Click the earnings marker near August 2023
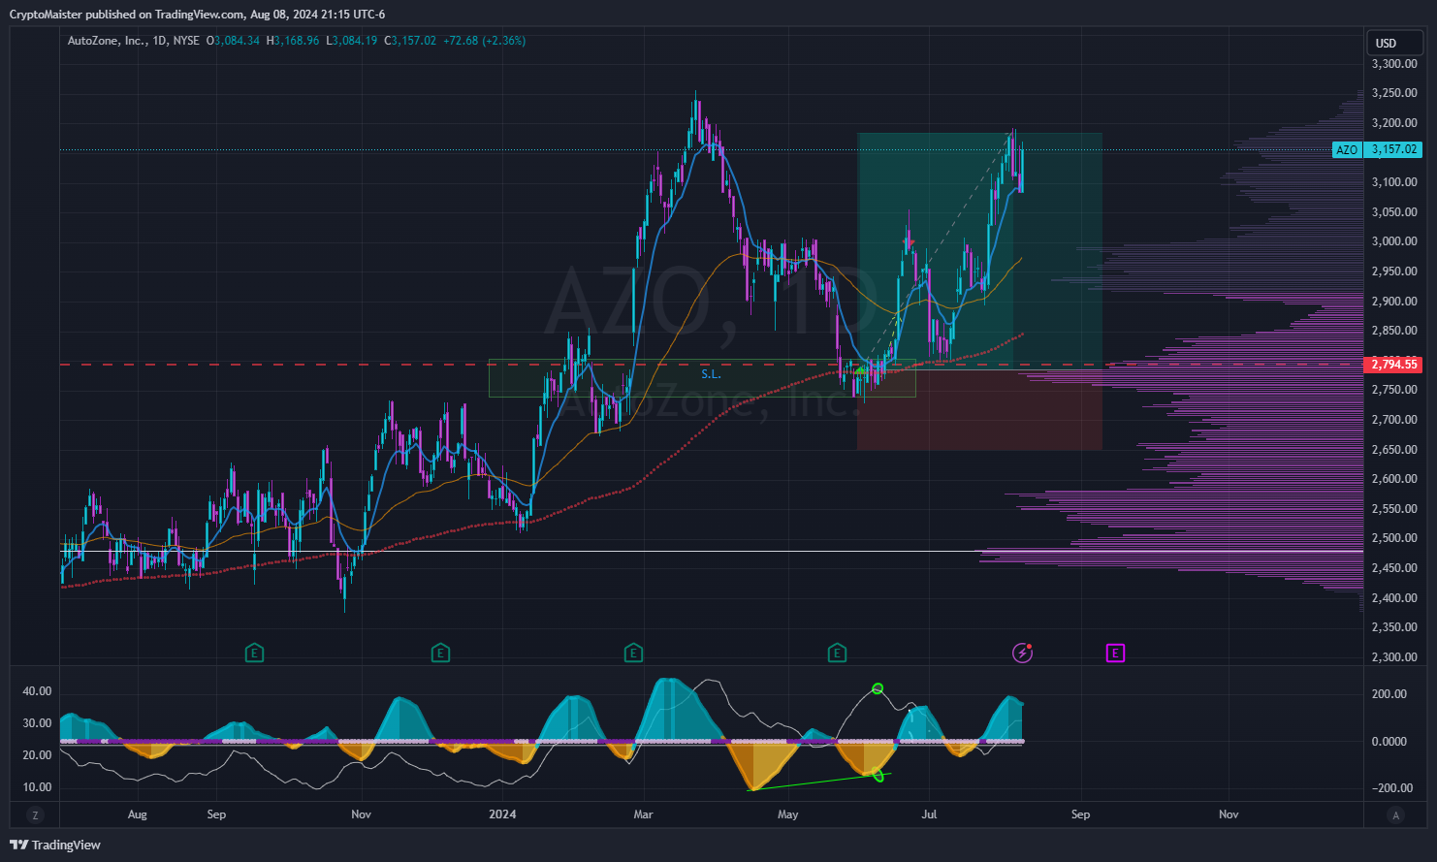 [x=254, y=654]
